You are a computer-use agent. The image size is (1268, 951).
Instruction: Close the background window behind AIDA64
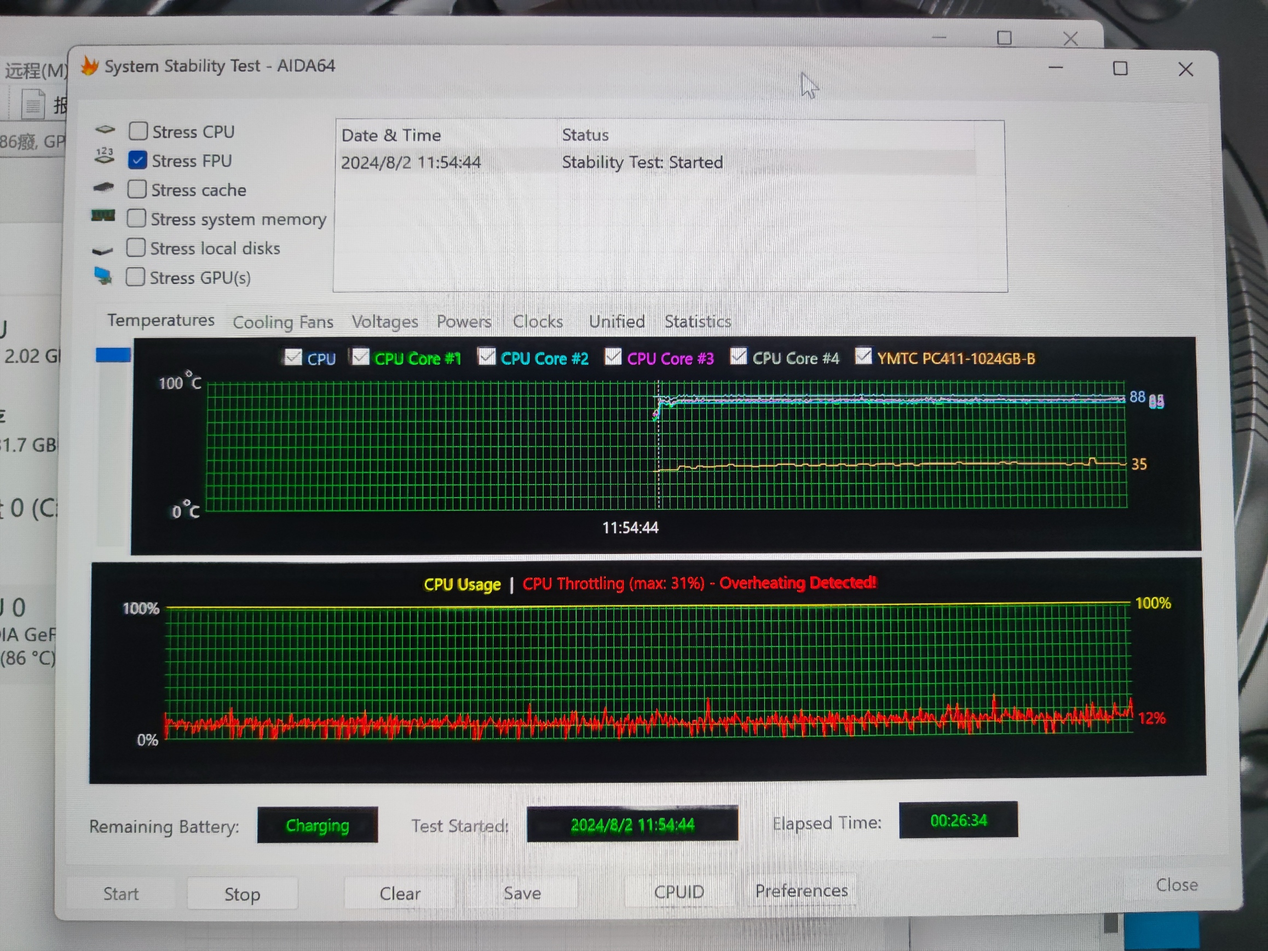coord(1070,38)
